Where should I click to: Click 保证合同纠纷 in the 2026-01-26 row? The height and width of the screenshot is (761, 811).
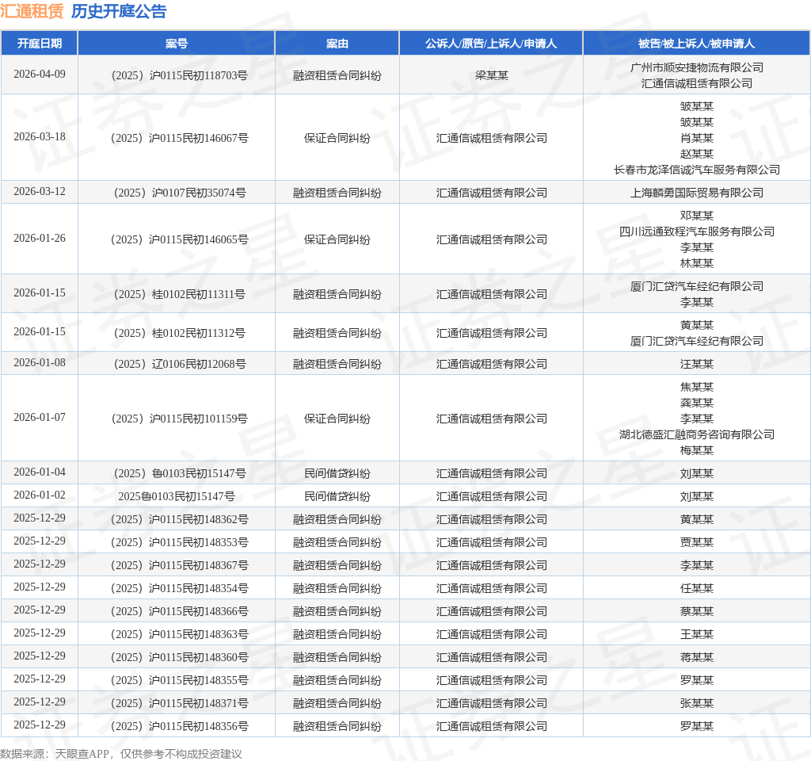click(x=337, y=239)
